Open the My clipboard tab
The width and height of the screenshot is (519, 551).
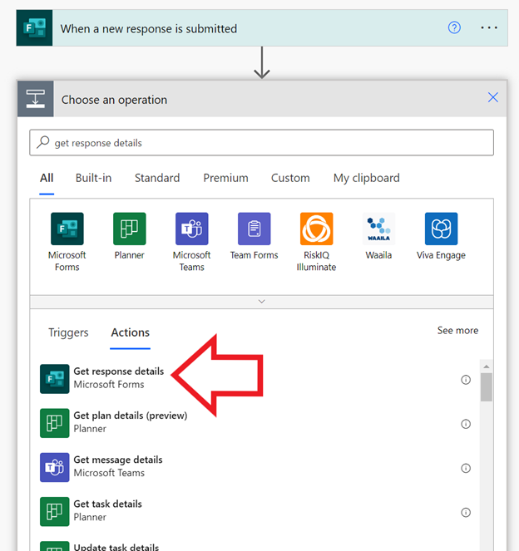(x=366, y=178)
